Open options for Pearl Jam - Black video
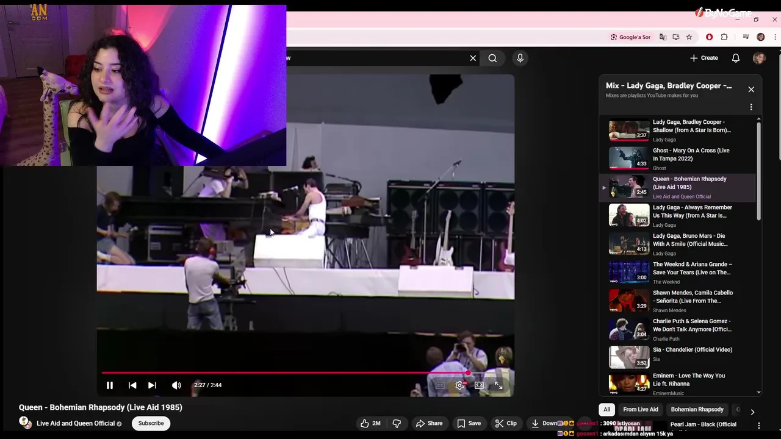Image resolution: width=781 pixels, height=439 pixels. pyautogui.click(x=759, y=426)
